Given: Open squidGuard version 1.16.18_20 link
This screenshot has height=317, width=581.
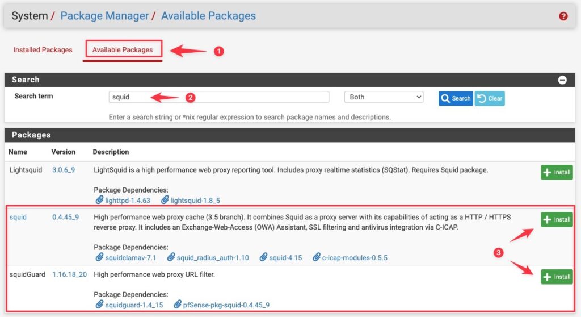Looking at the screenshot, I should 69,274.
